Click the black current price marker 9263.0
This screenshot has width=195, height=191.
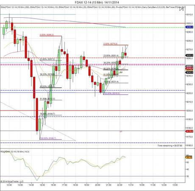coord(189,55)
